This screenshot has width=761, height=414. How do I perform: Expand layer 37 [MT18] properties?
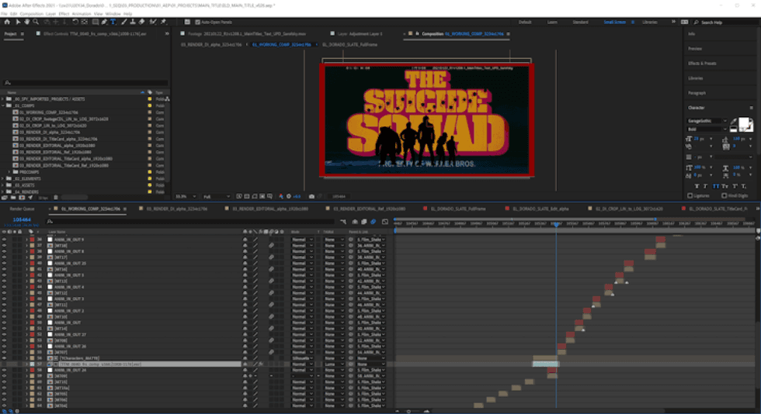(x=26, y=245)
